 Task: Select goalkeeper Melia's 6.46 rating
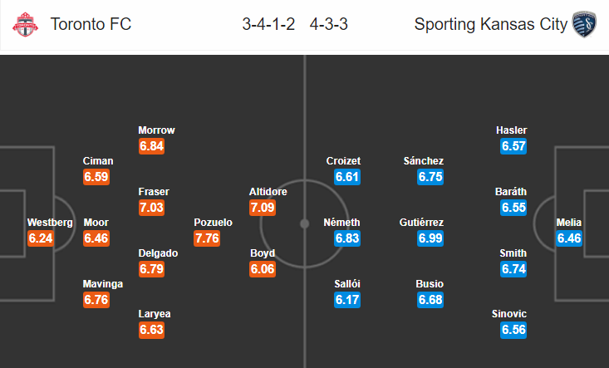pyautogui.click(x=569, y=238)
